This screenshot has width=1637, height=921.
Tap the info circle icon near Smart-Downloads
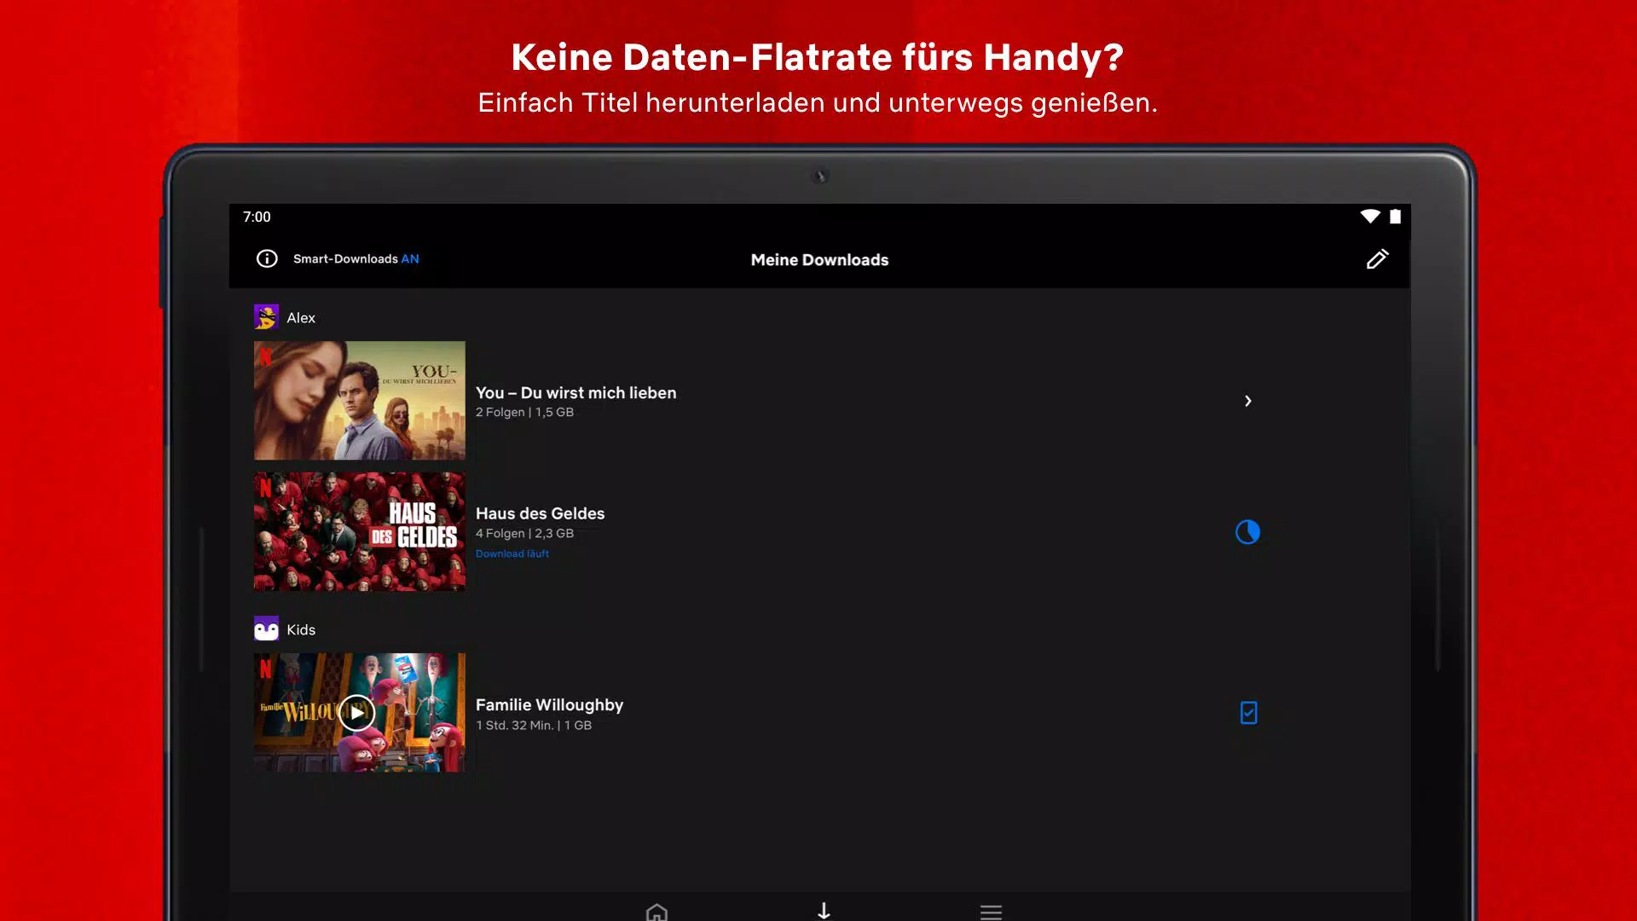(x=267, y=258)
